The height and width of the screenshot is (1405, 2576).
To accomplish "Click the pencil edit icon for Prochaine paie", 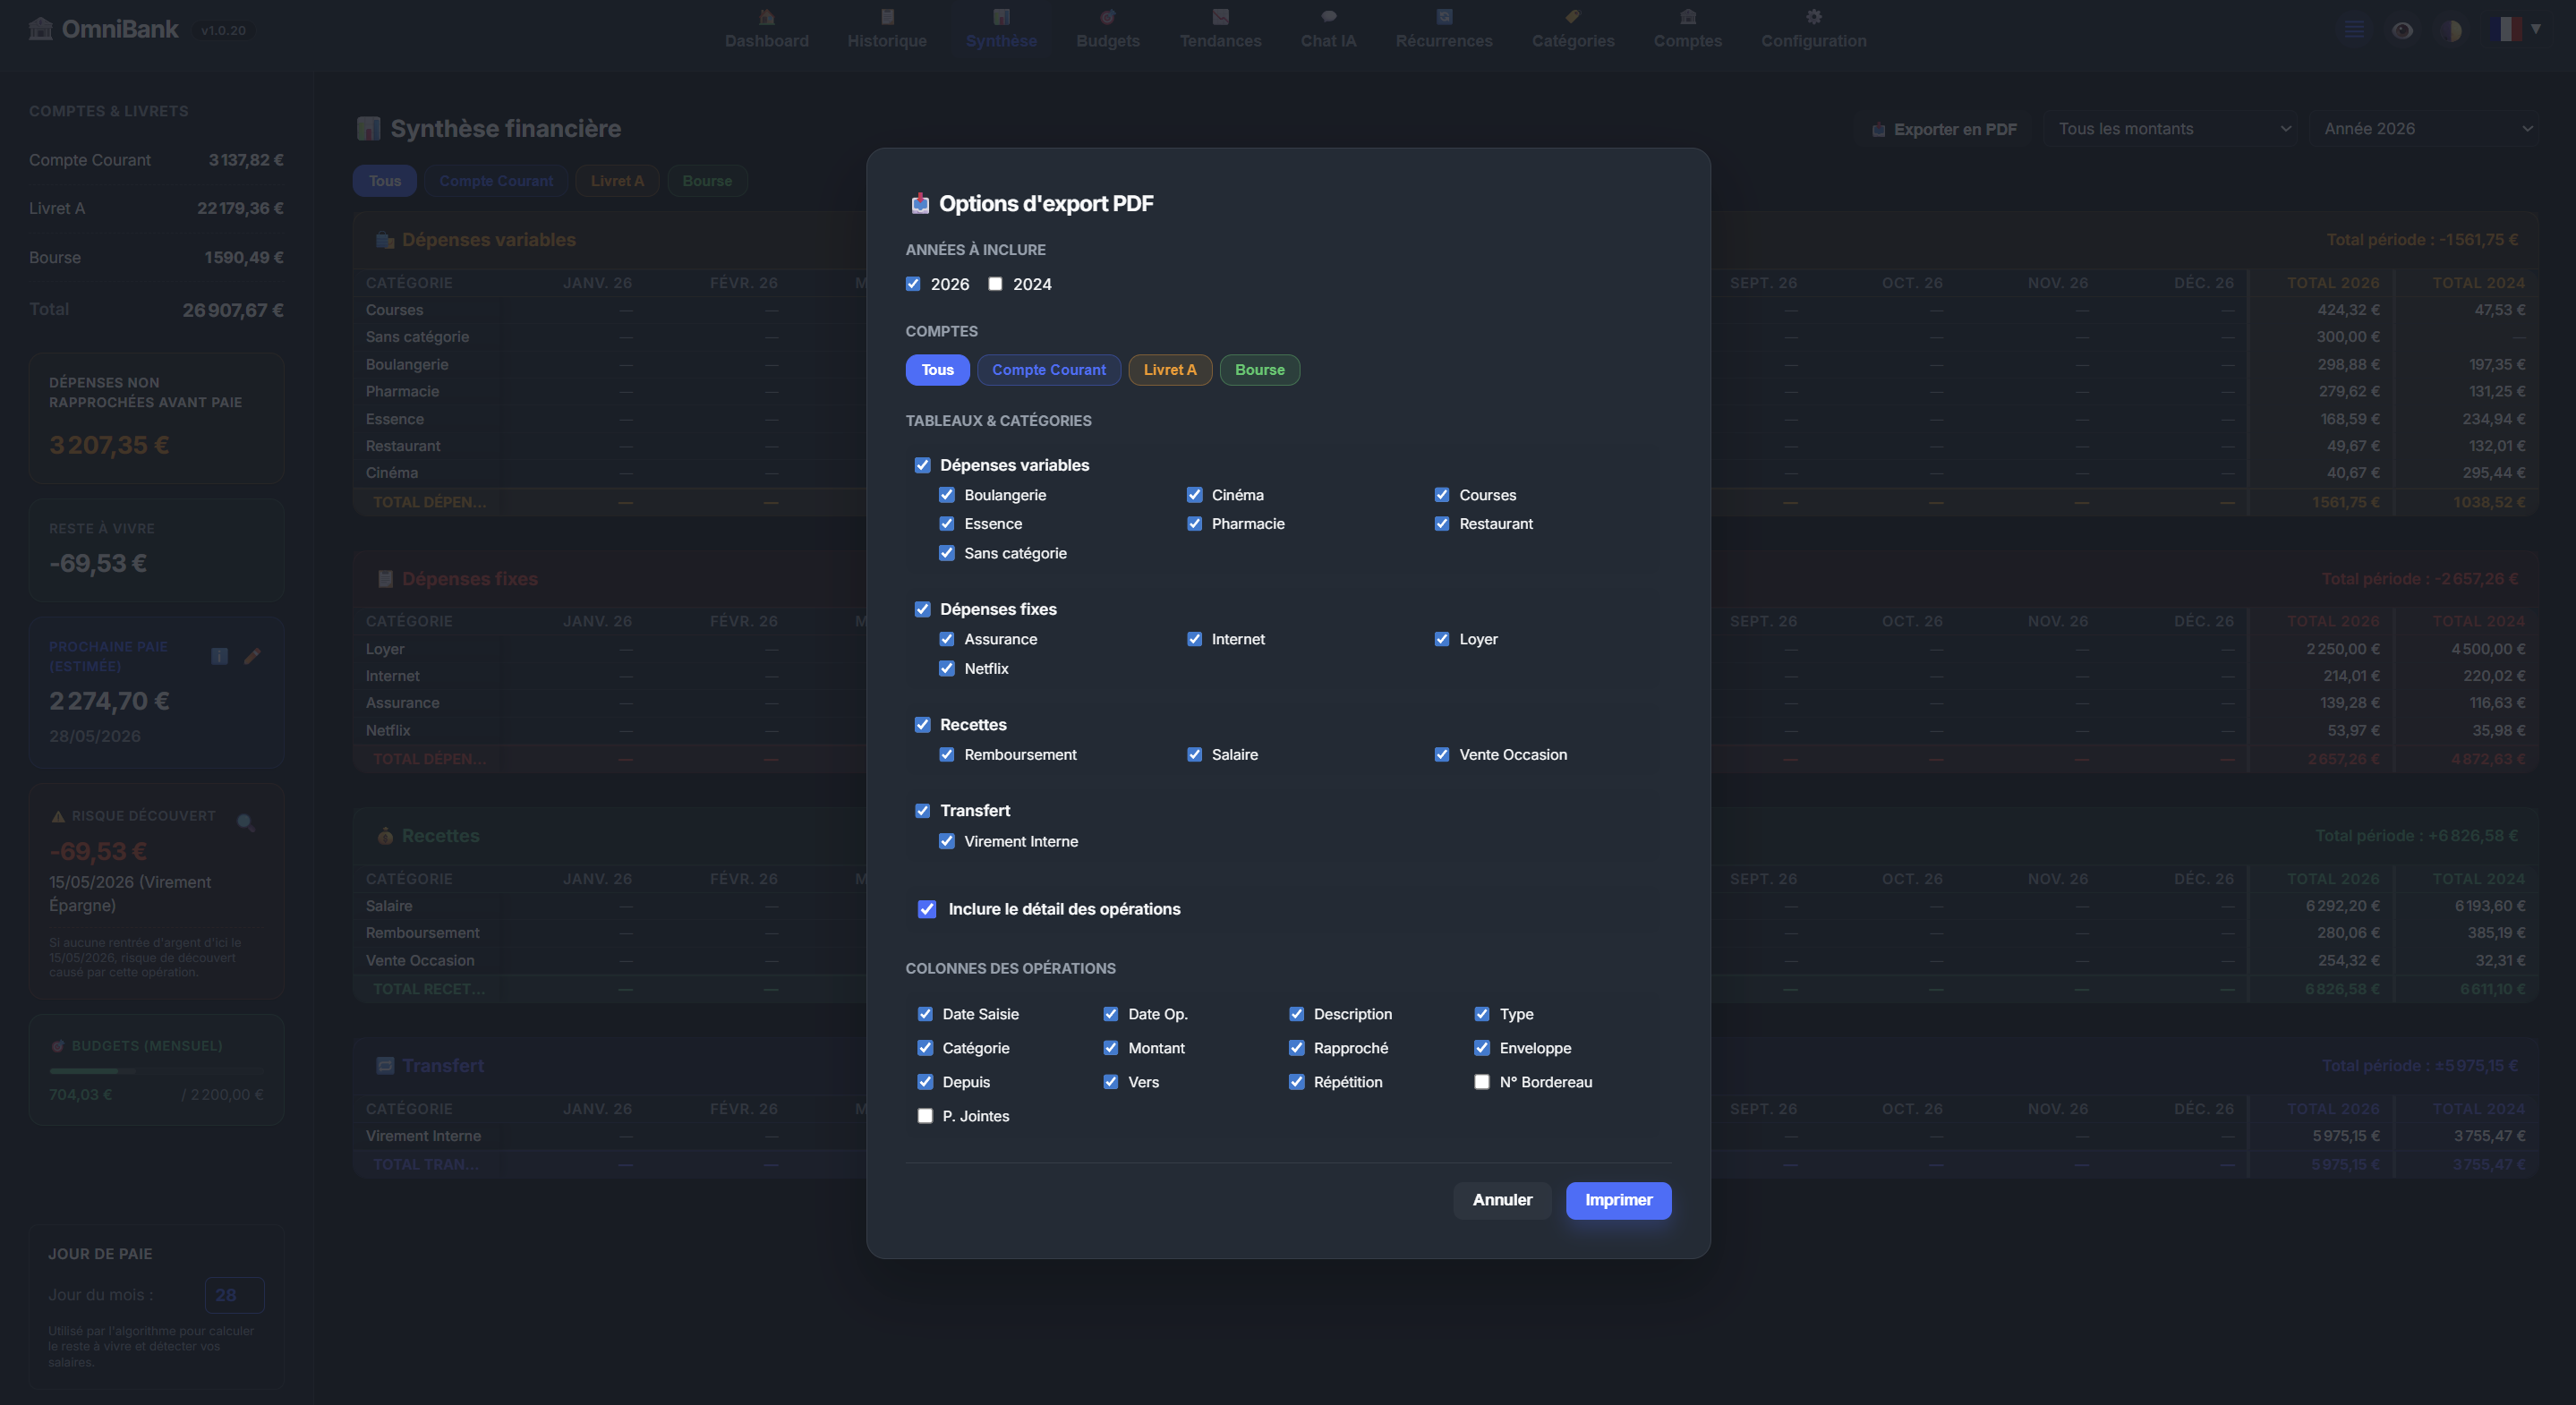I will [252, 656].
